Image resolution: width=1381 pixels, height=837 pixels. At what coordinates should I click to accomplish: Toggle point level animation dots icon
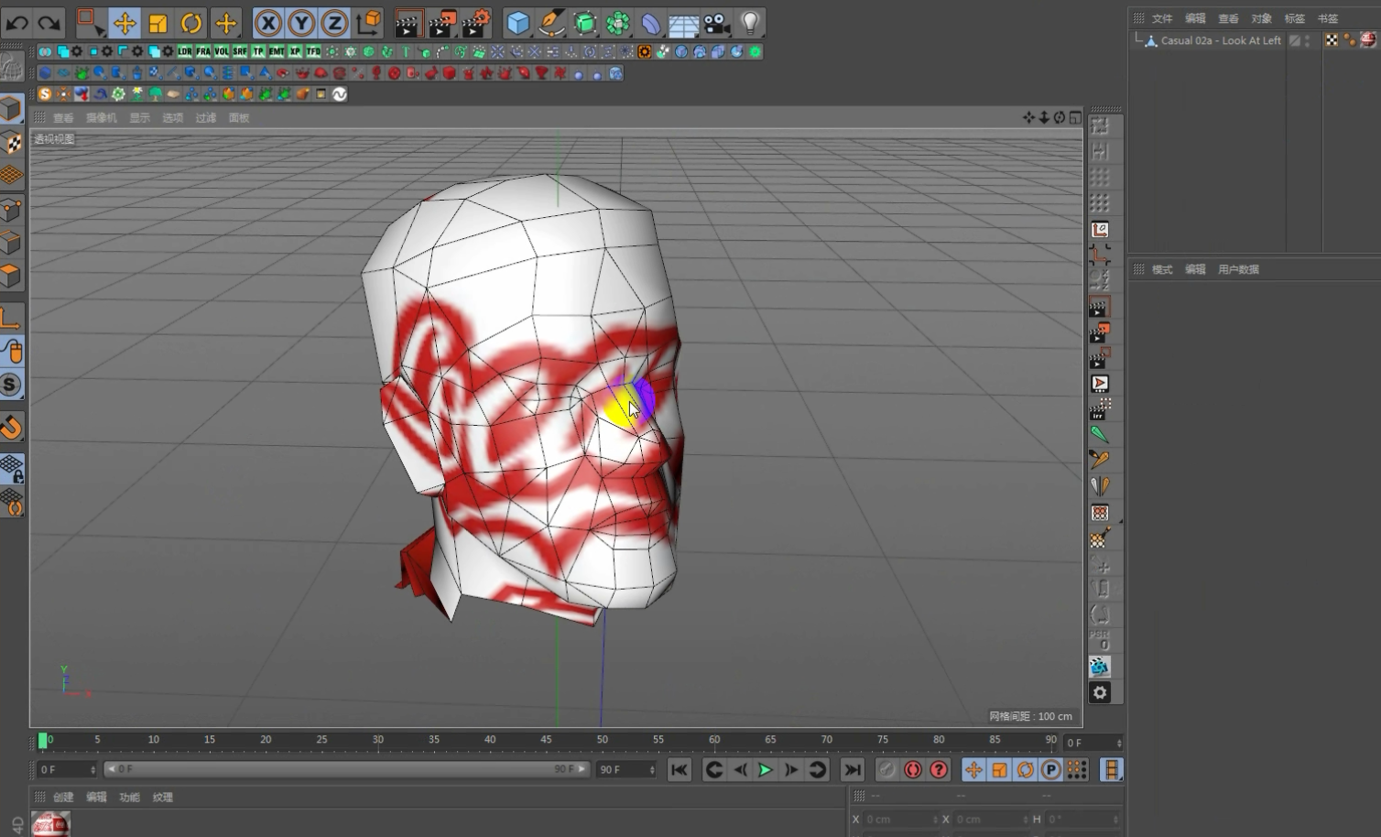click(1076, 770)
